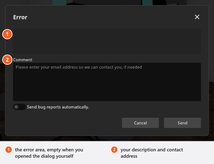Click the empty error message area
214x164 pixels.
pos(107,41)
